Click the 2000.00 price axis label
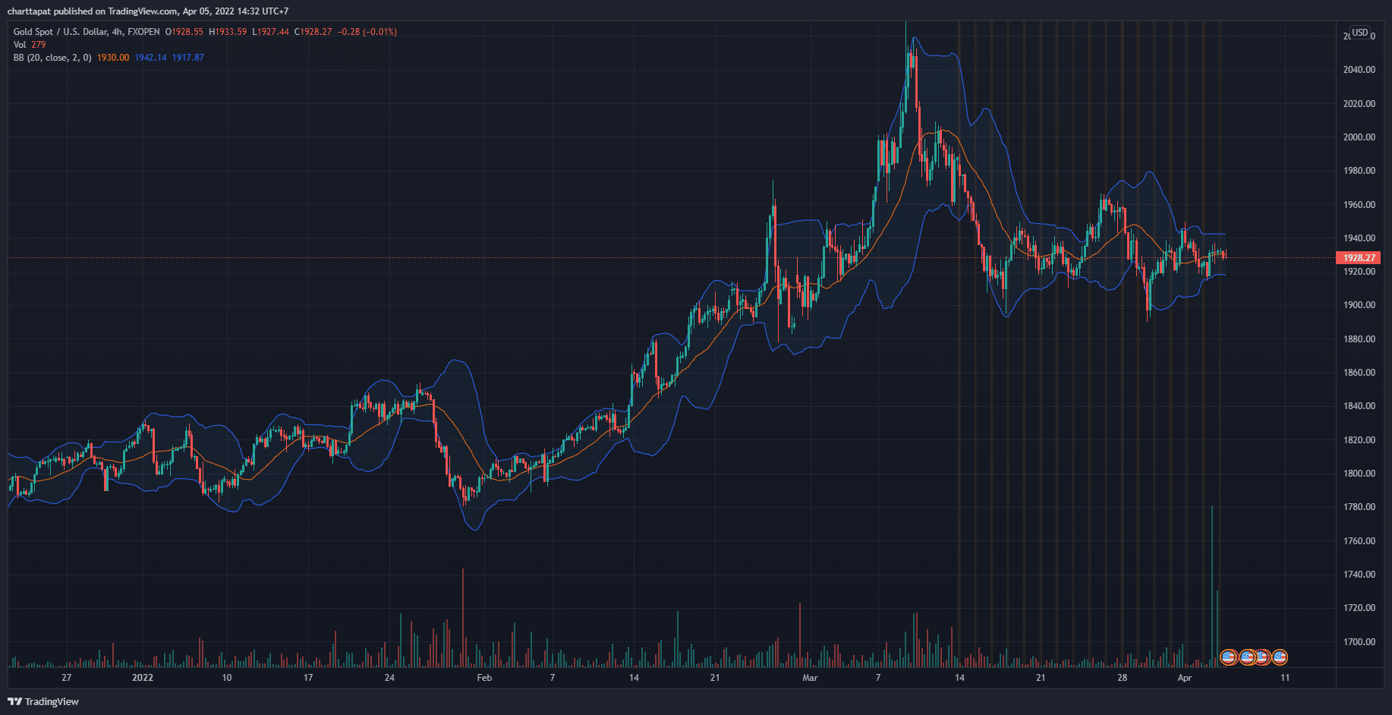The height and width of the screenshot is (715, 1392). 1359,137
